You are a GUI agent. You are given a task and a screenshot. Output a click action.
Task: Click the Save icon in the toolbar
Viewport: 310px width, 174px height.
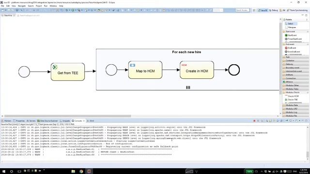coord(9,10)
